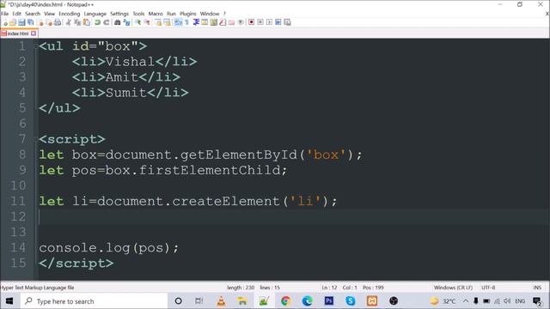Open the Settings menu
550x309 pixels.
[x=119, y=14]
